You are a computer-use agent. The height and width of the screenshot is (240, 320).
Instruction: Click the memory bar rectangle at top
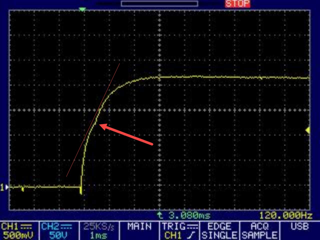point(159,3)
